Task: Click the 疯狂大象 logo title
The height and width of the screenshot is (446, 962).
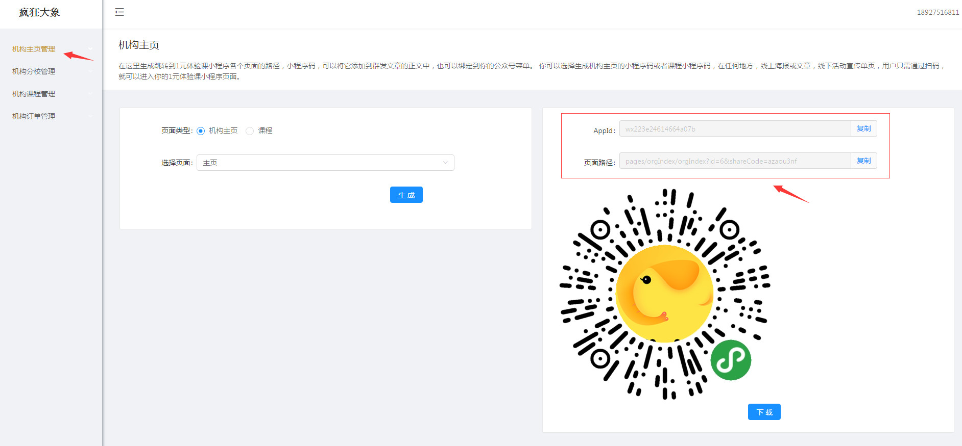Action: (39, 12)
